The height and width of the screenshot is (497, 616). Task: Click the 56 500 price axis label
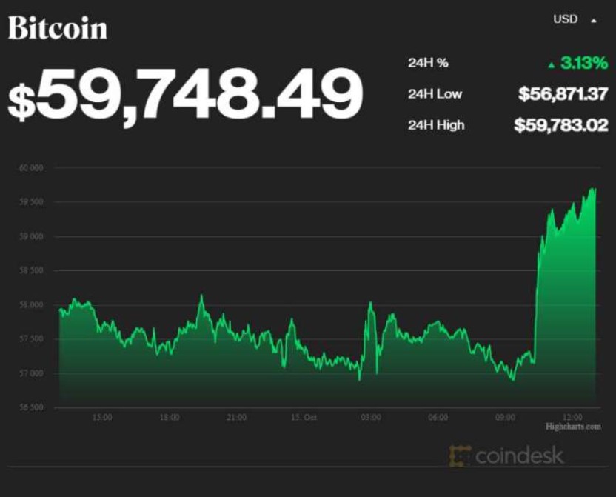tap(31, 407)
